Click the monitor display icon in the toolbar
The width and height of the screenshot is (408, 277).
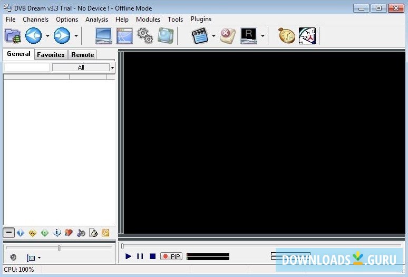click(x=104, y=36)
